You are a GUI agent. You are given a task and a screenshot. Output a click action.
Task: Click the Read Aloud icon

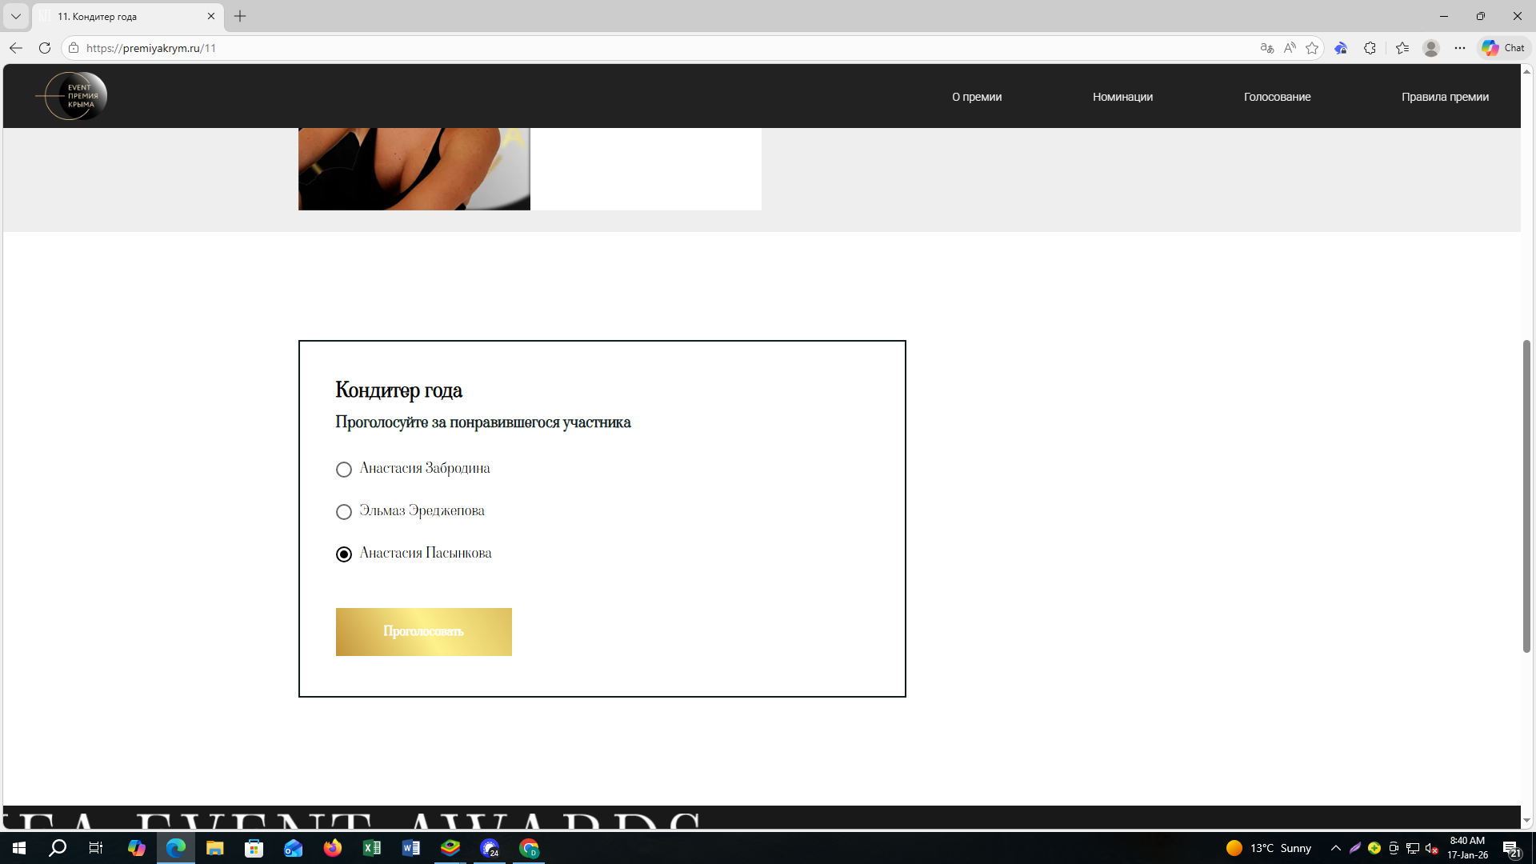(1290, 48)
